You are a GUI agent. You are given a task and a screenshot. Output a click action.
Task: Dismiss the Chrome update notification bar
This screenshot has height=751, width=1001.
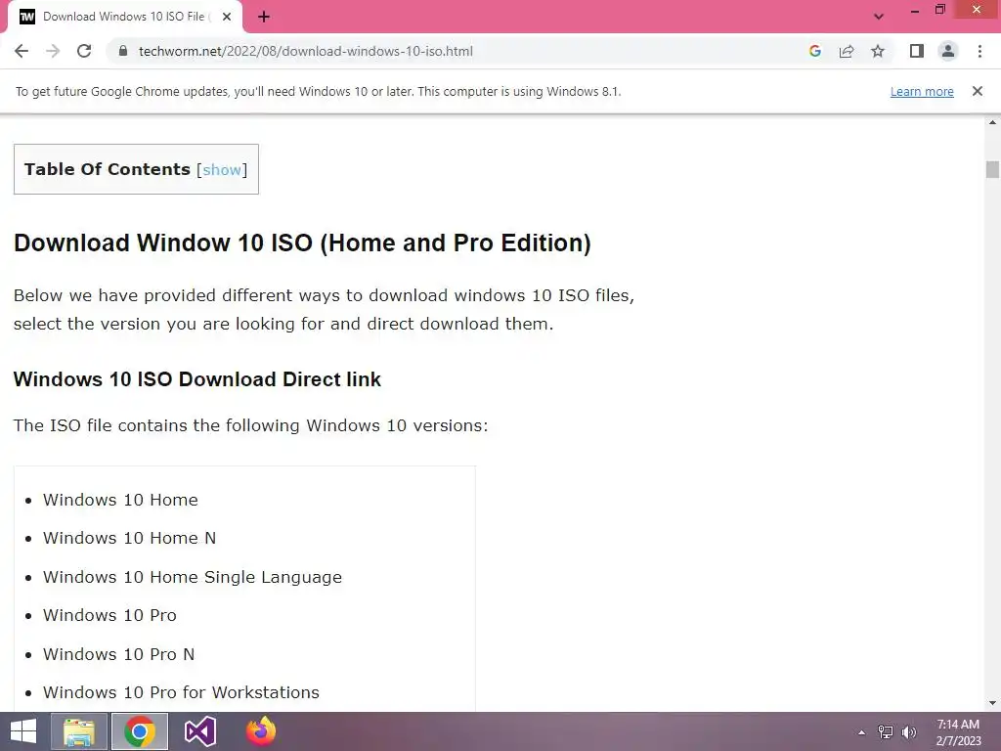(978, 91)
